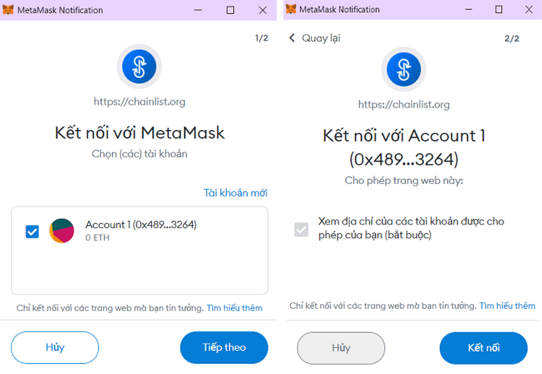The image size is (542, 374).
Task: Cancel with Hủy in left dialog
Action: tap(55, 347)
